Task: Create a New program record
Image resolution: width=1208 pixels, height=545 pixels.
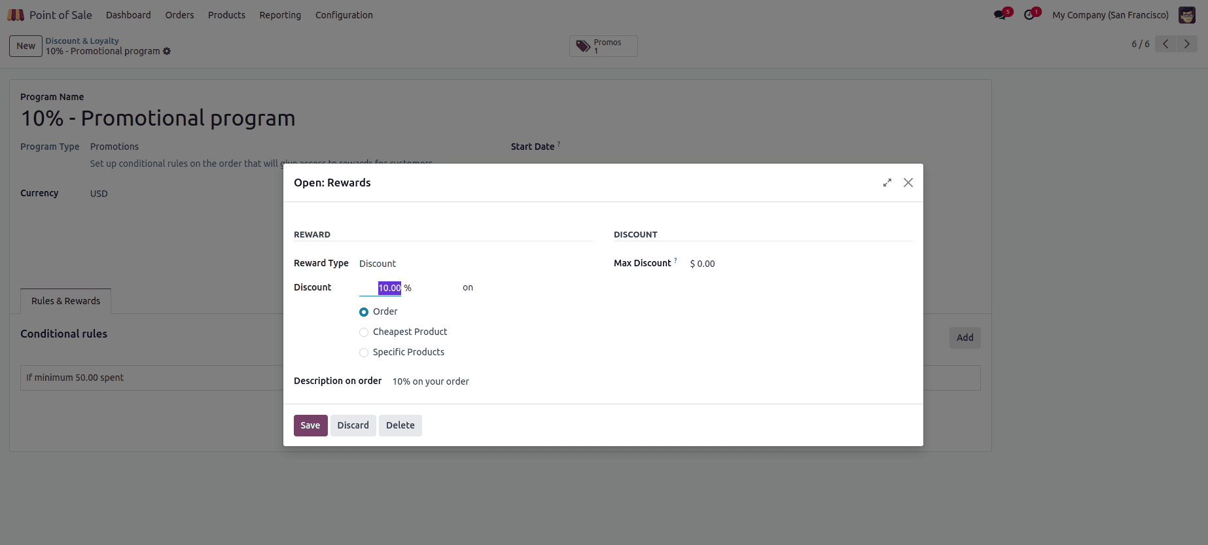Action: click(26, 46)
